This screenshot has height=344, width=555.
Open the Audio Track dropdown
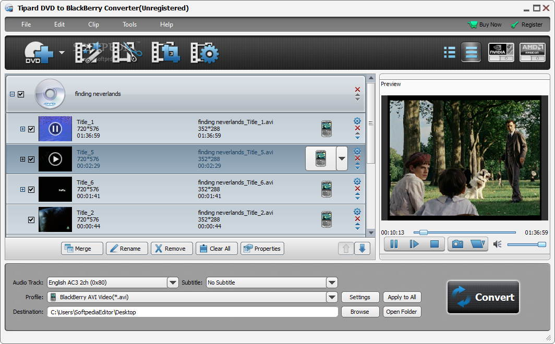(x=173, y=282)
